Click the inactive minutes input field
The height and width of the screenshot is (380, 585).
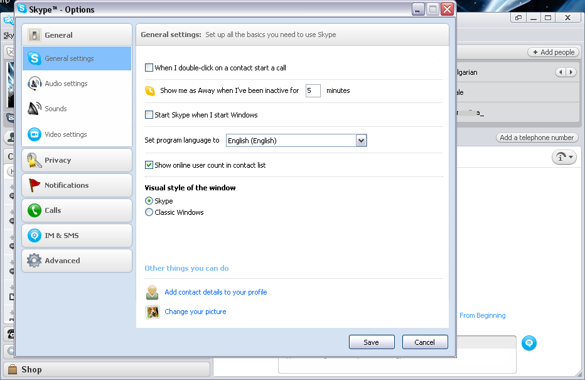pyautogui.click(x=313, y=90)
